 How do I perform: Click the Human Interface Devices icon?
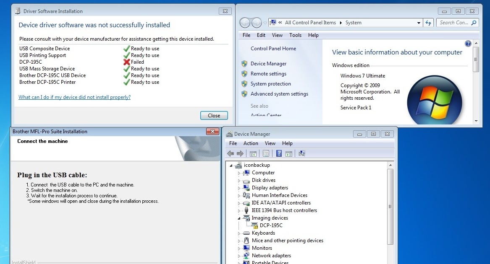(246, 195)
